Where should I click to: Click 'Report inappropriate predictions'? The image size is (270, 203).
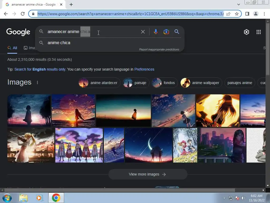pyautogui.click(x=159, y=49)
